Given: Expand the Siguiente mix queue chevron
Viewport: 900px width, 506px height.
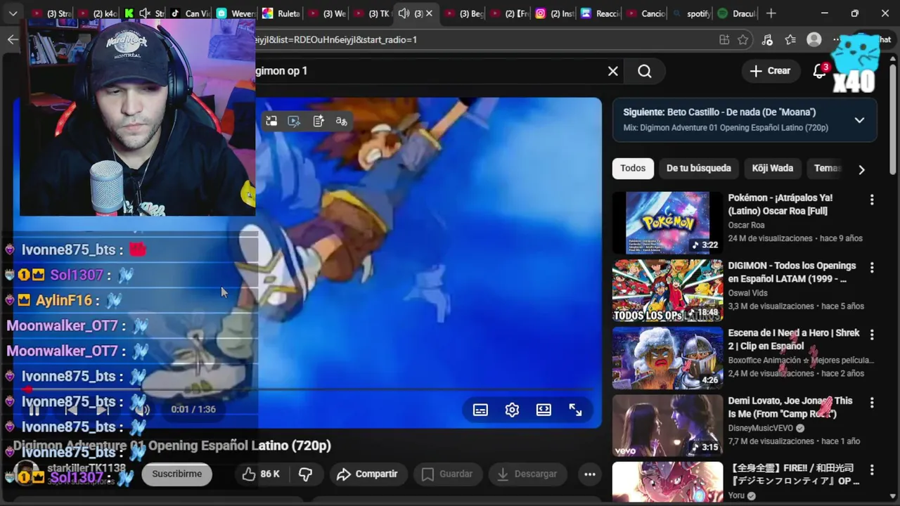Looking at the screenshot, I should tap(859, 120).
